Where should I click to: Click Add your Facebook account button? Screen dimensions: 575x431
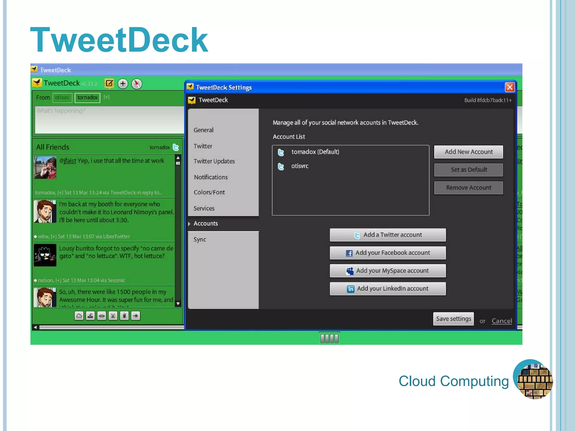388,253
